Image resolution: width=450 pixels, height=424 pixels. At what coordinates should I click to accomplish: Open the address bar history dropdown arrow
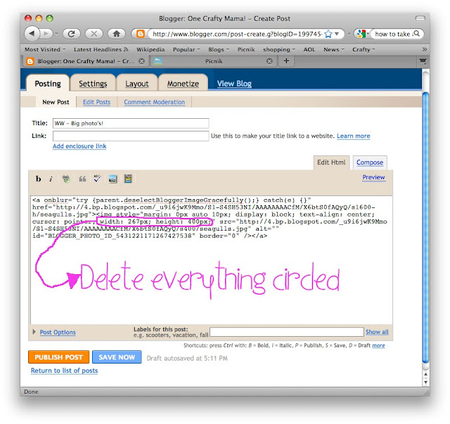click(337, 34)
